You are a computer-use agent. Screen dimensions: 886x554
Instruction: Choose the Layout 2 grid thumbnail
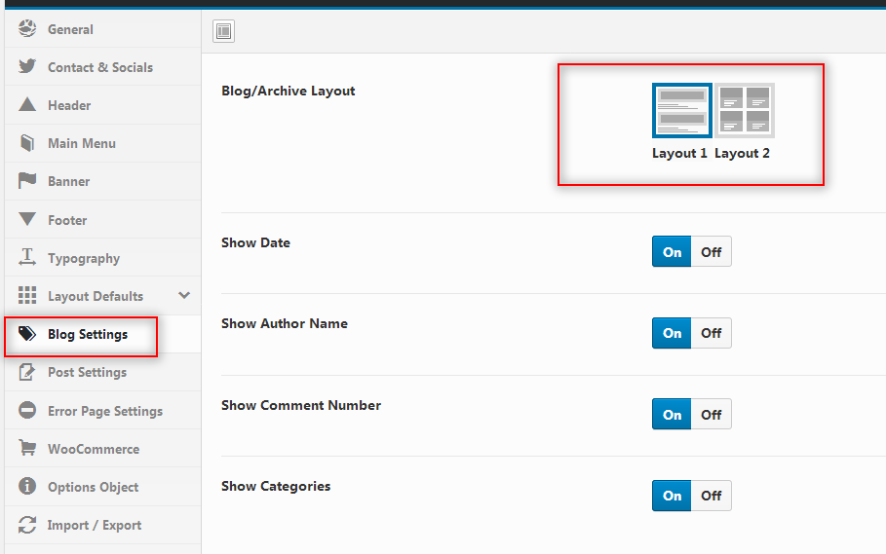744,111
